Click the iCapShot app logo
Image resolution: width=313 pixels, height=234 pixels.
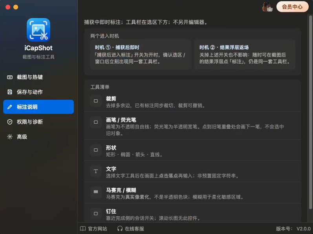(x=38, y=30)
